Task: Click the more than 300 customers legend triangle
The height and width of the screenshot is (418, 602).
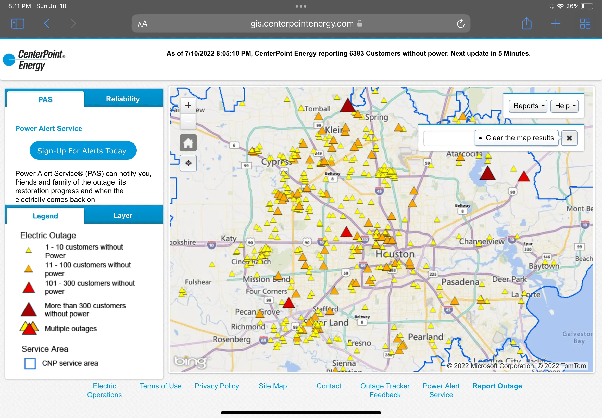Action: pyautogui.click(x=29, y=309)
